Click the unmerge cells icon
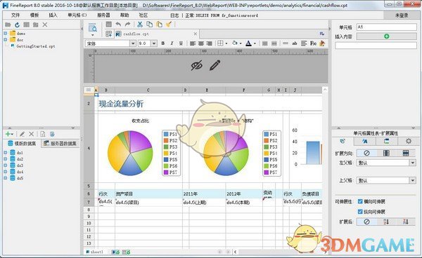 click(274, 43)
